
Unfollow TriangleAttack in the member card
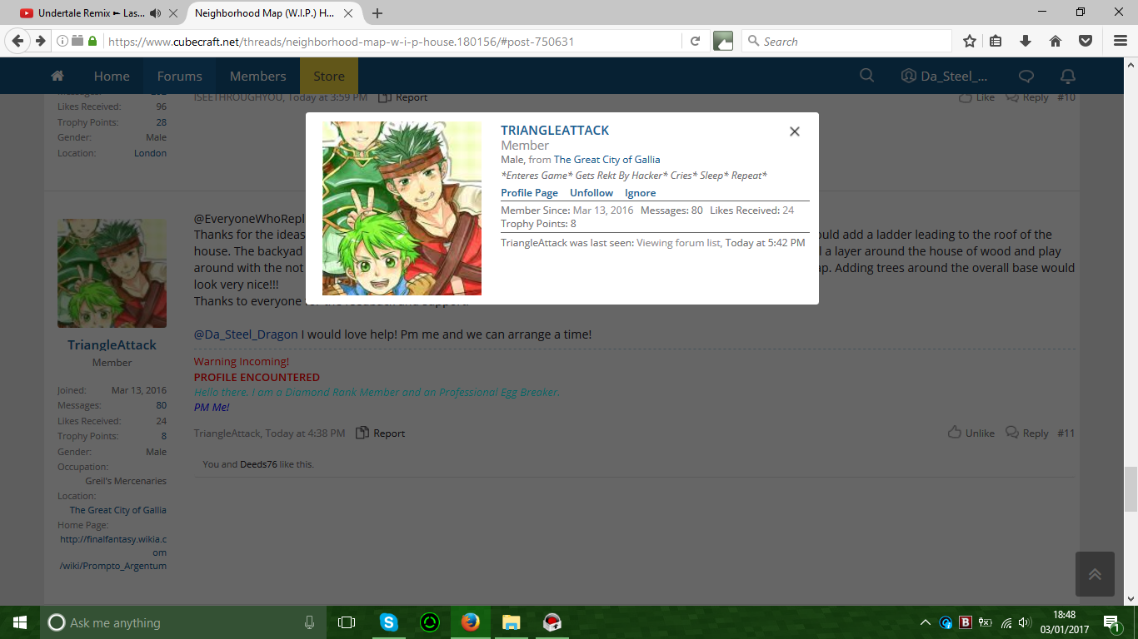[x=591, y=193]
